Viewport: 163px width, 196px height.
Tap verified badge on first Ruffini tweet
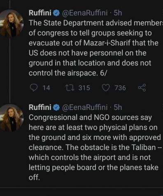pyautogui.click(x=56, y=13)
